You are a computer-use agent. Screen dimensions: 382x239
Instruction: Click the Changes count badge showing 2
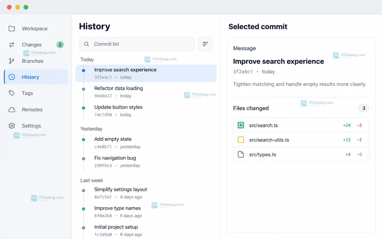60,45
